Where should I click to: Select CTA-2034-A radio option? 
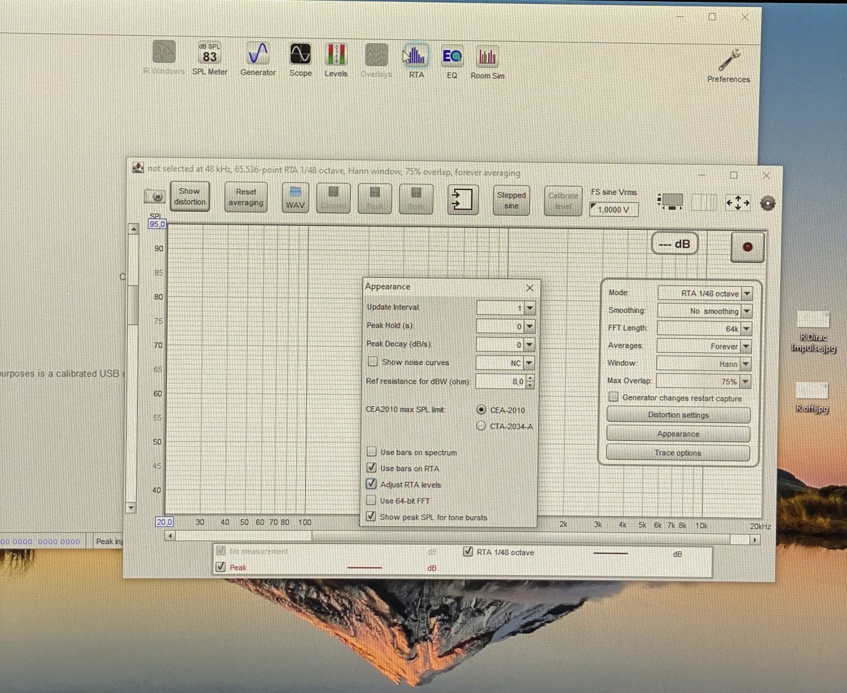pos(481,426)
